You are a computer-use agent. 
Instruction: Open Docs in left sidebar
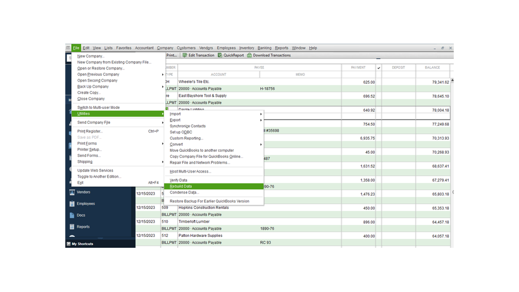point(81,215)
